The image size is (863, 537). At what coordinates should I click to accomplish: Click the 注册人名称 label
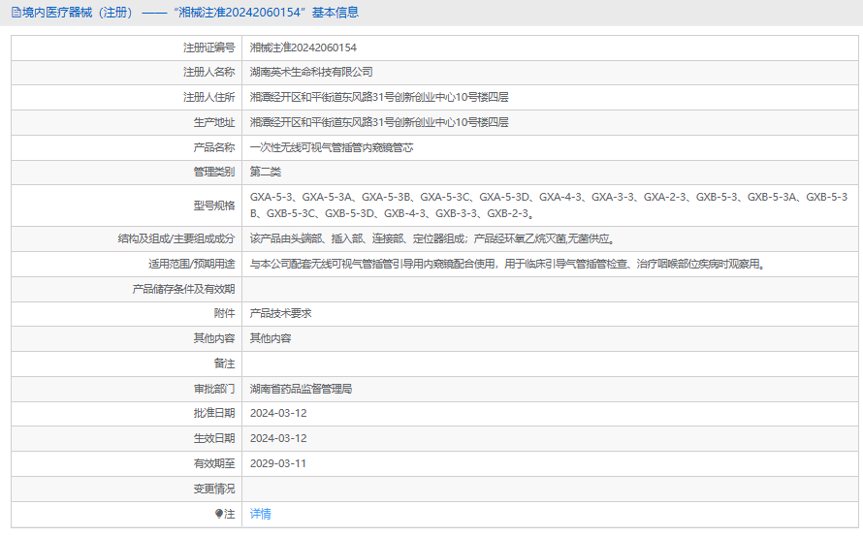tap(209, 72)
